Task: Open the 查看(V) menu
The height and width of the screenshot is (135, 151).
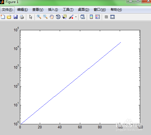Action: tap(38, 10)
